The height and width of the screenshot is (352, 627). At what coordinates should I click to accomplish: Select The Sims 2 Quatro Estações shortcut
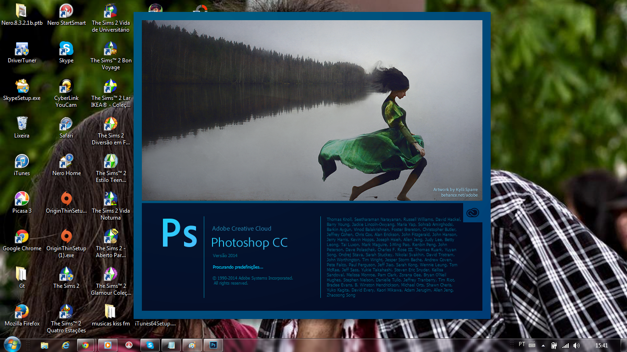point(66,318)
